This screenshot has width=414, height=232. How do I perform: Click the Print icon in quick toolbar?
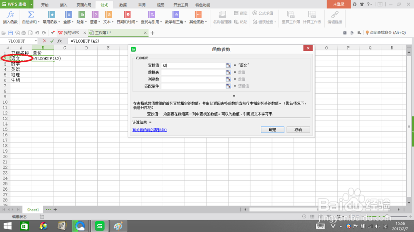(x=24, y=33)
